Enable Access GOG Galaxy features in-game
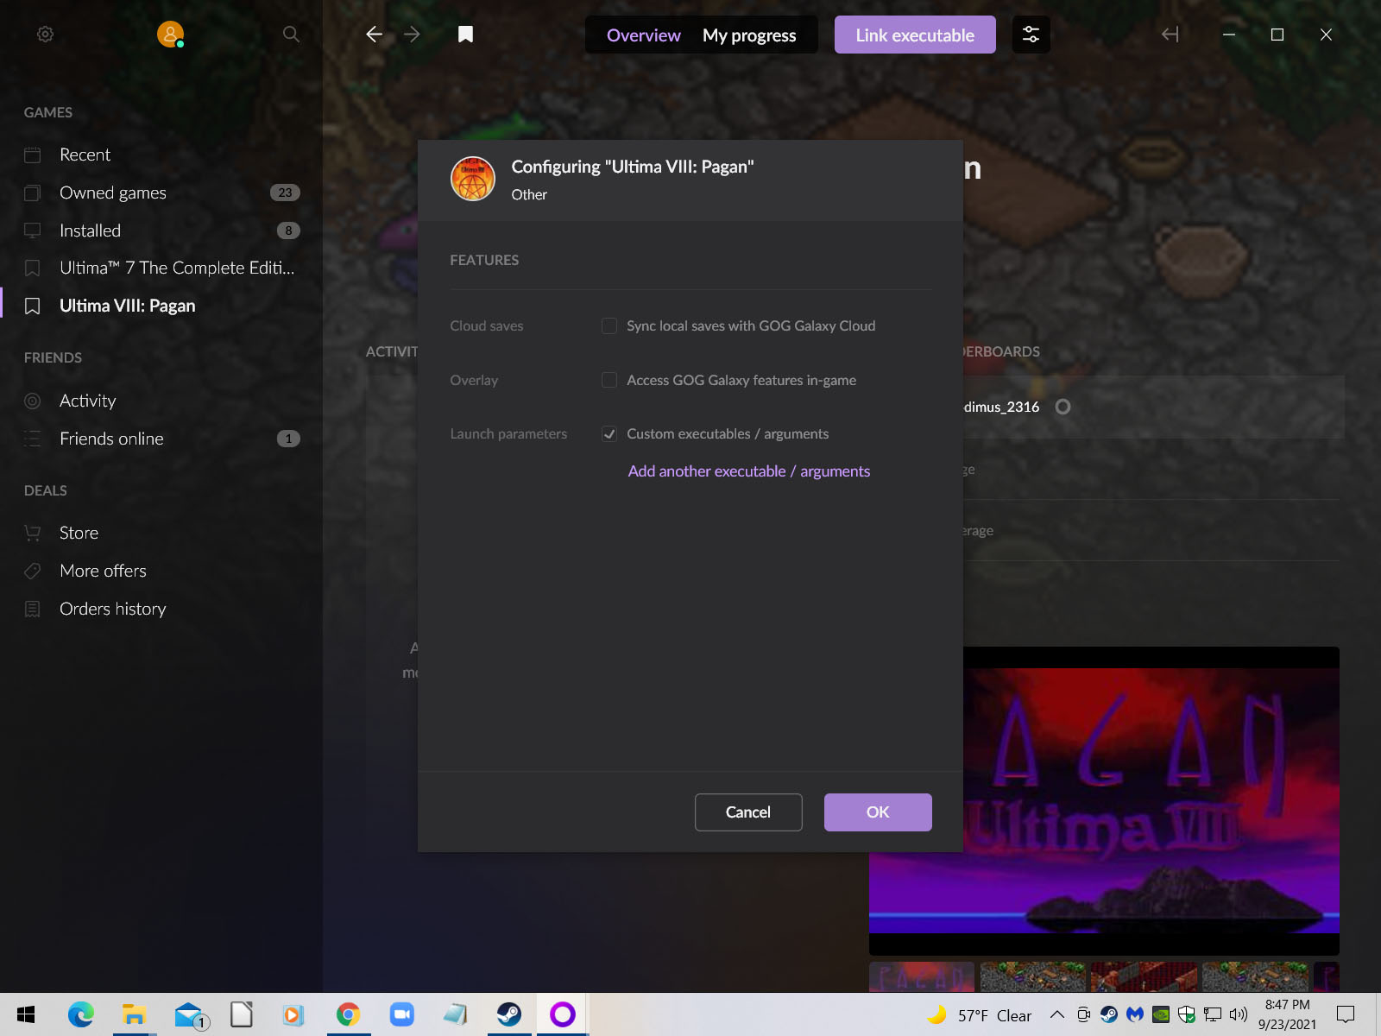The width and height of the screenshot is (1381, 1036). pos(609,380)
